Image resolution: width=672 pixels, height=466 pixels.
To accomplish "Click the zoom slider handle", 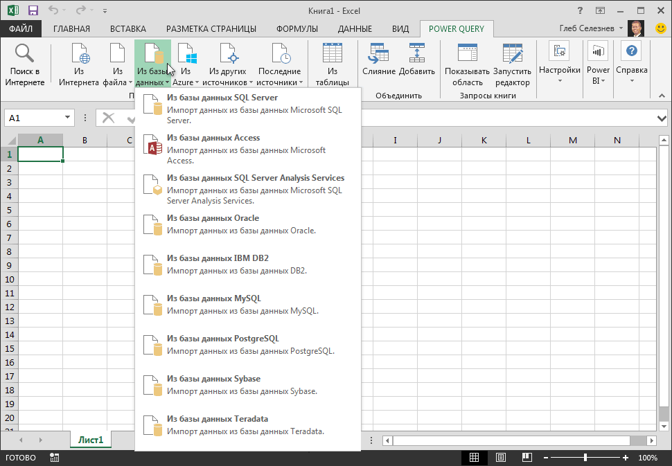I will click(x=585, y=458).
